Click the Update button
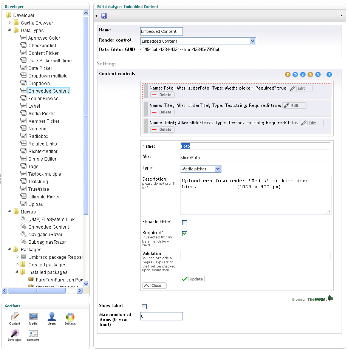The height and width of the screenshot is (351, 348). tap(193, 279)
